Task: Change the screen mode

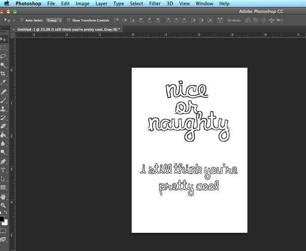Action: coord(3,239)
